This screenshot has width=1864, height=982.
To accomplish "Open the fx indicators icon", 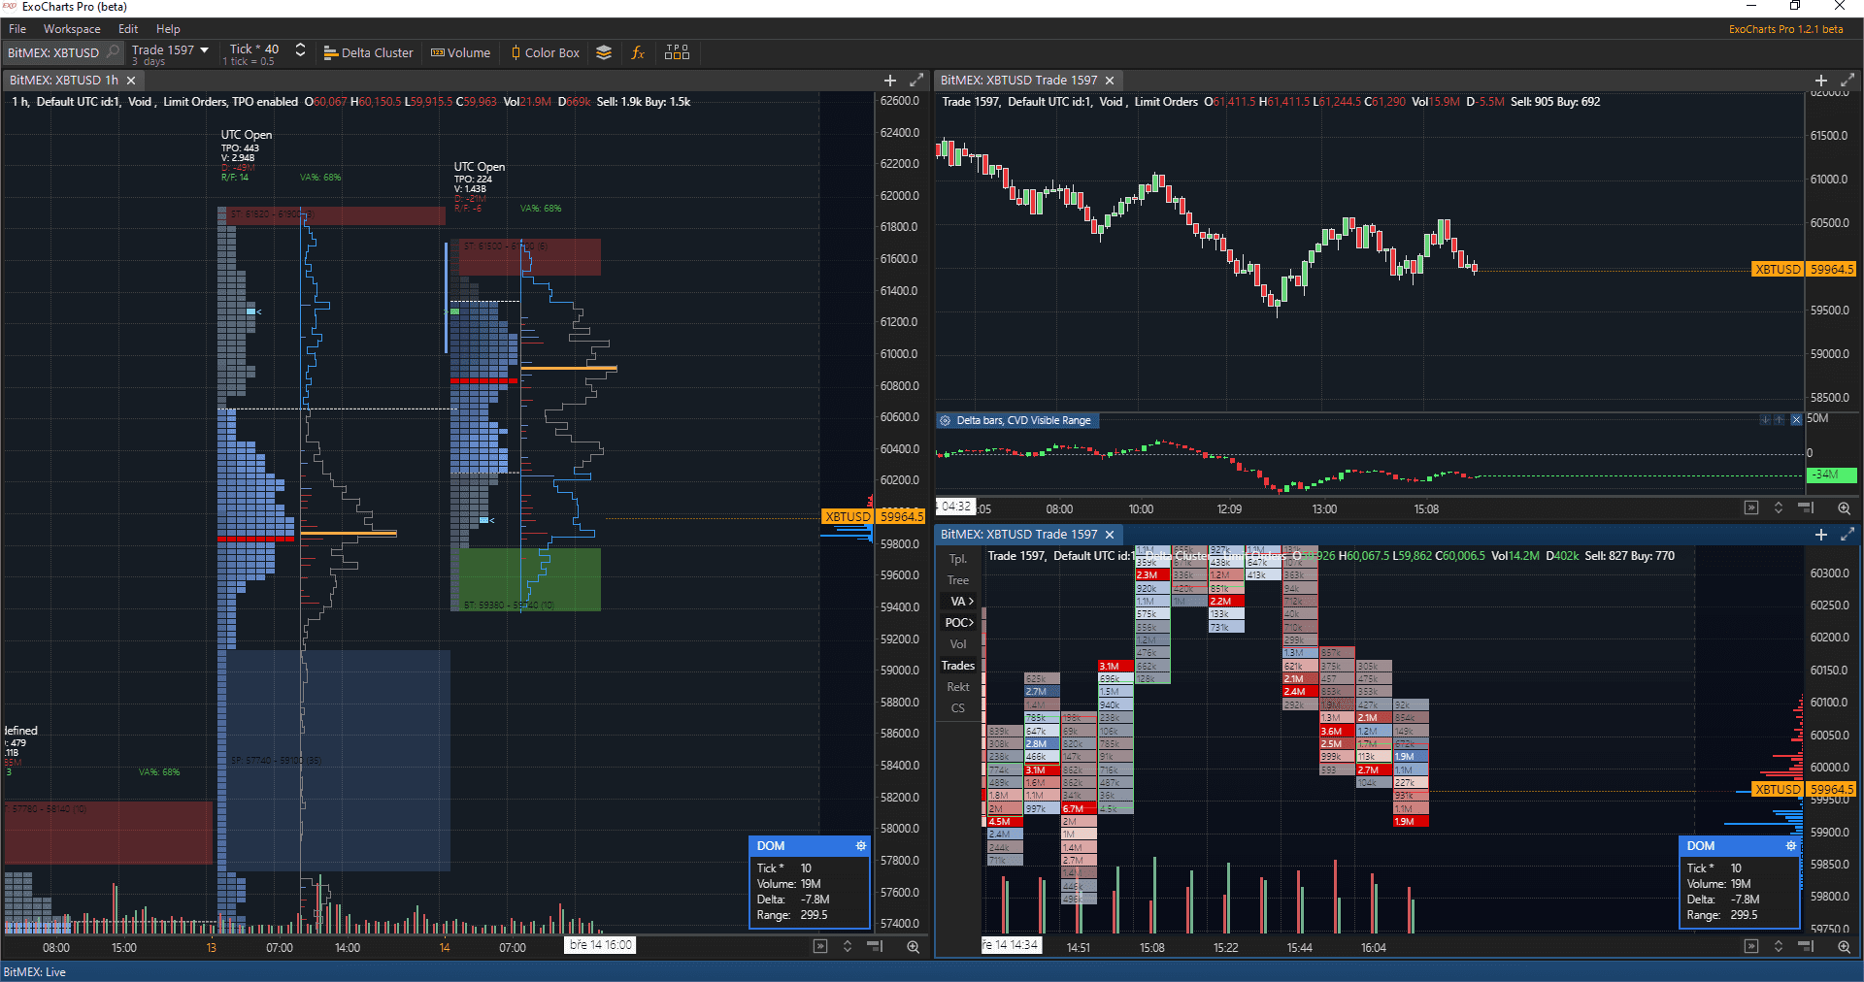I will click(638, 52).
